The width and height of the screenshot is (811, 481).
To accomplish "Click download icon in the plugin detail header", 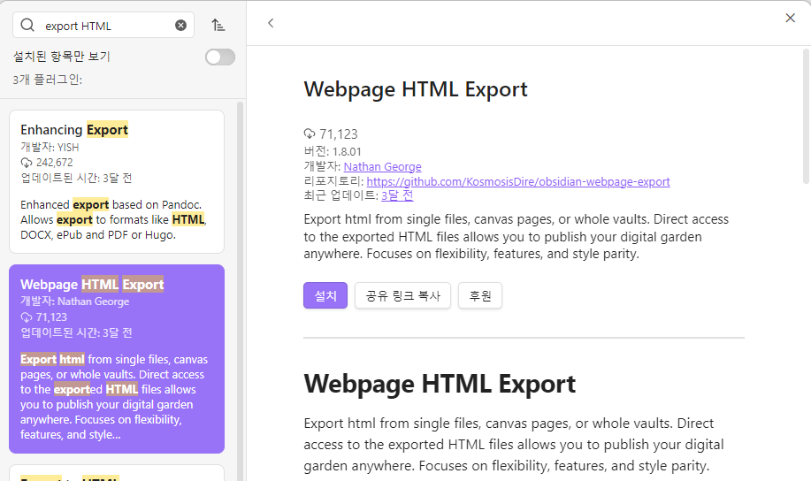I will [310, 134].
